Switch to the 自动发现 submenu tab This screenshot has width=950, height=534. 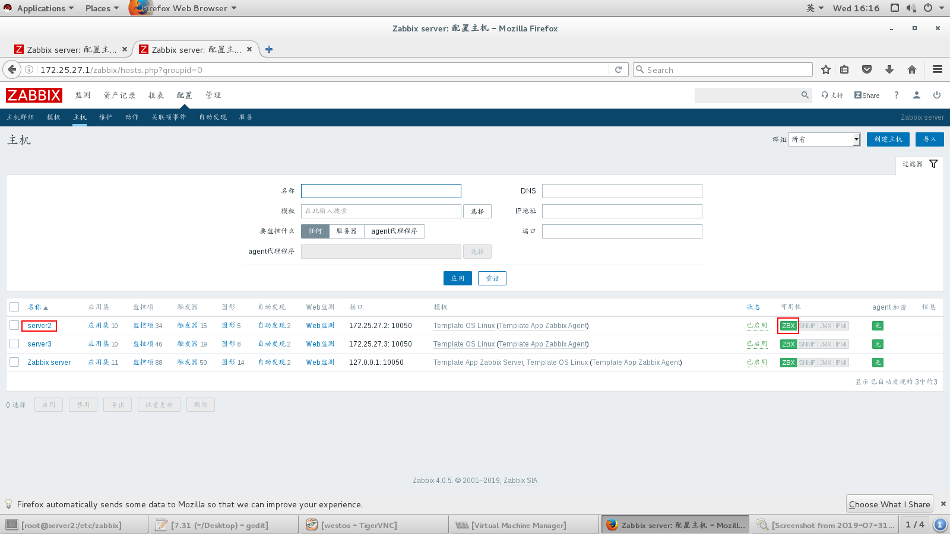pyautogui.click(x=213, y=117)
